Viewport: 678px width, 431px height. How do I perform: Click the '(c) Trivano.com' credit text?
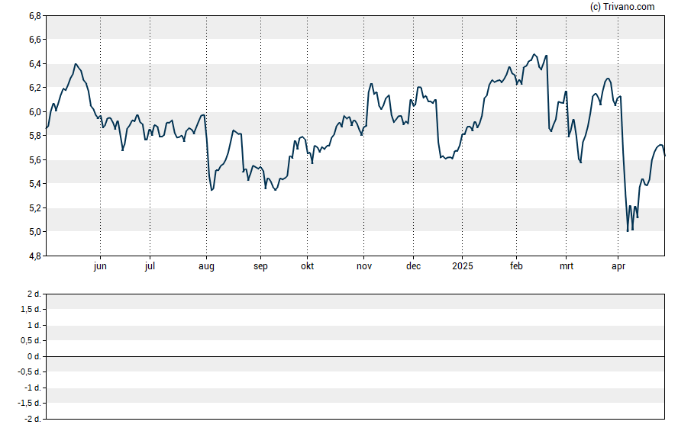click(622, 6)
